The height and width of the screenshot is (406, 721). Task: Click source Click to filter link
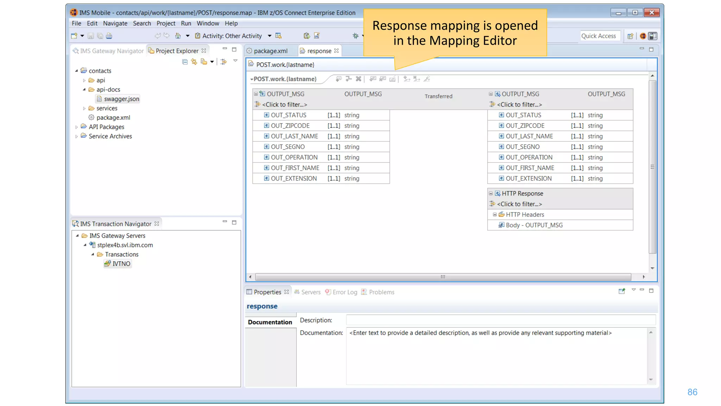284,104
